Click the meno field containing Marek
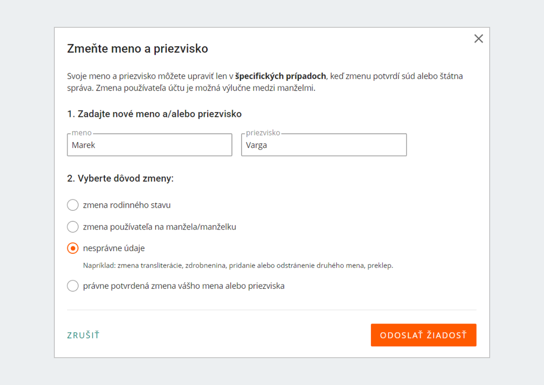Screen dimensions: 544x385 coord(150,145)
